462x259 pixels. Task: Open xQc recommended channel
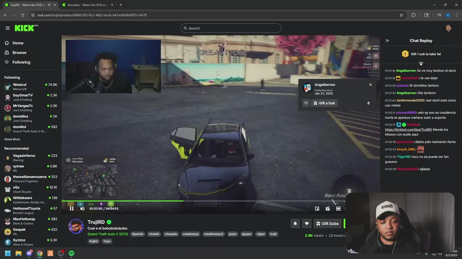(x=31, y=189)
